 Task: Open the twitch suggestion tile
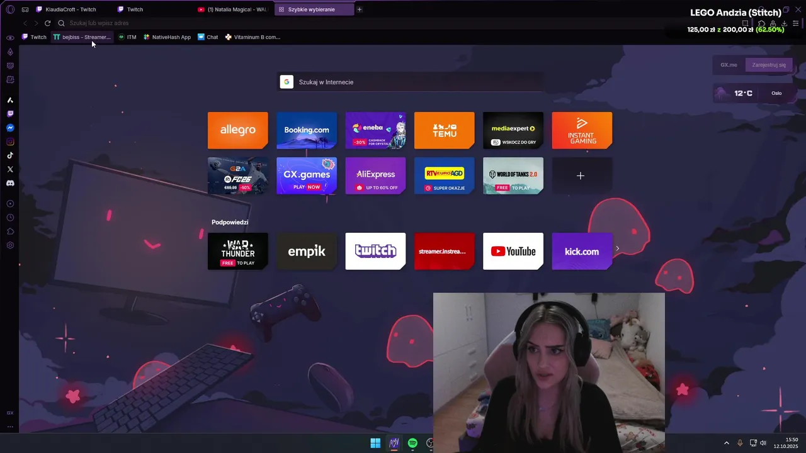[375, 251]
